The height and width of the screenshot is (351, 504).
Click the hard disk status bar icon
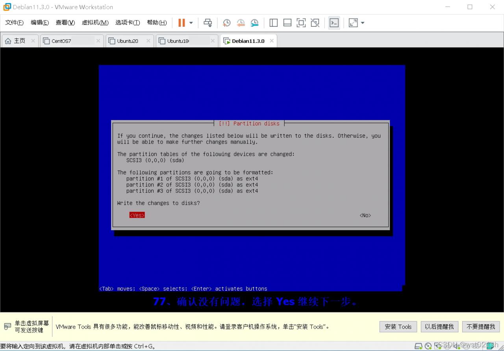coord(419,346)
